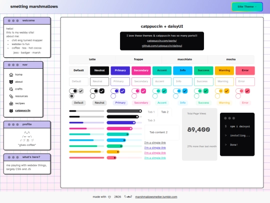This screenshot has height=203, width=270.
Task: Click the Success filled button
Action: 203,71
